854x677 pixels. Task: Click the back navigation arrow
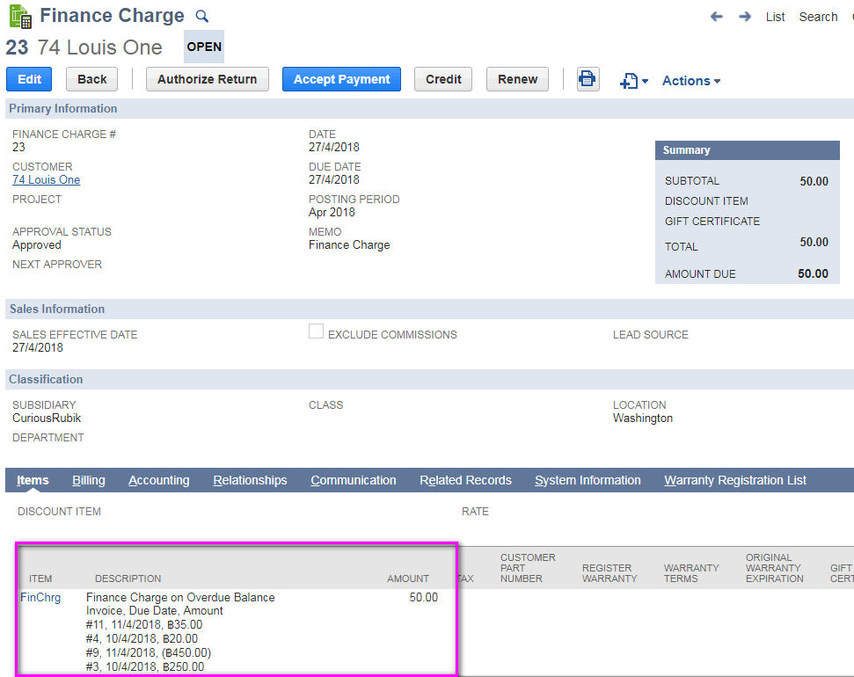(717, 16)
